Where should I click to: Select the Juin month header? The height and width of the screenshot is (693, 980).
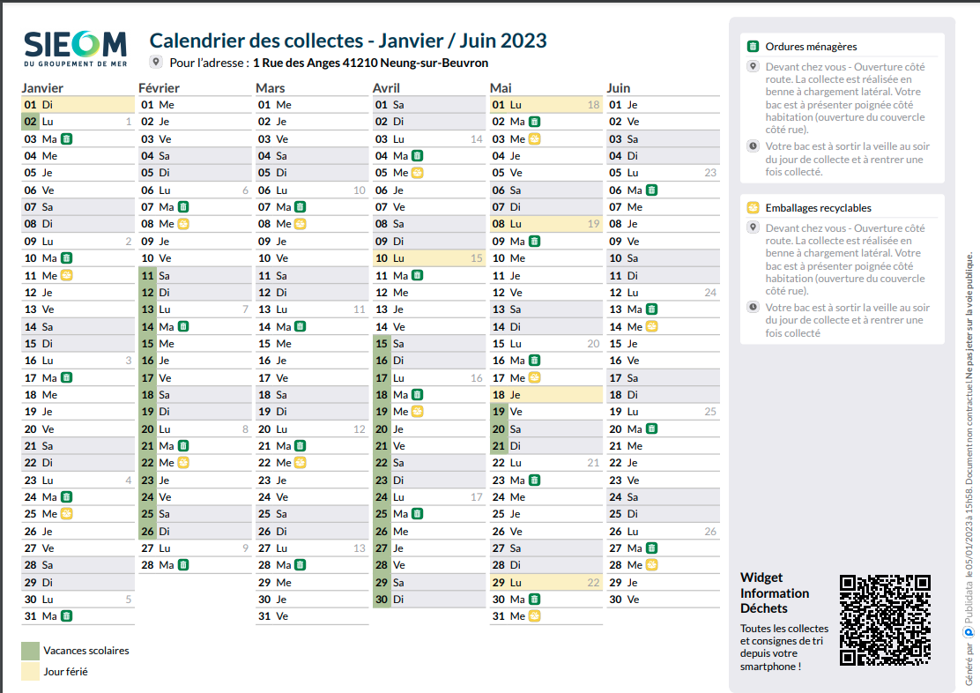click(619, 88)
